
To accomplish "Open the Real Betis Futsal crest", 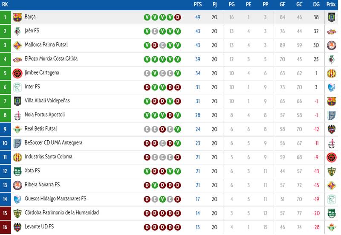I will 17,129.
